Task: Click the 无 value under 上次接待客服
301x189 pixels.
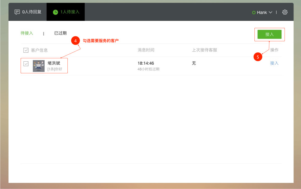Action: 194,63
